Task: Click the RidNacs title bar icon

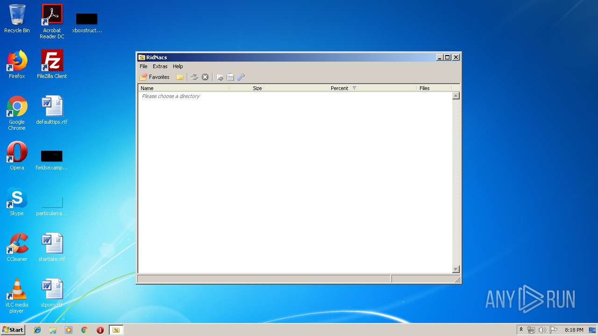Action: pos(142,57)
